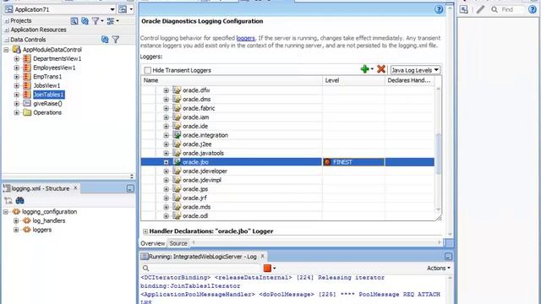The width and height of the screenshot is (541, 304).
Task: Click the oracle.odl logger icon
Action: click(177, 216)
